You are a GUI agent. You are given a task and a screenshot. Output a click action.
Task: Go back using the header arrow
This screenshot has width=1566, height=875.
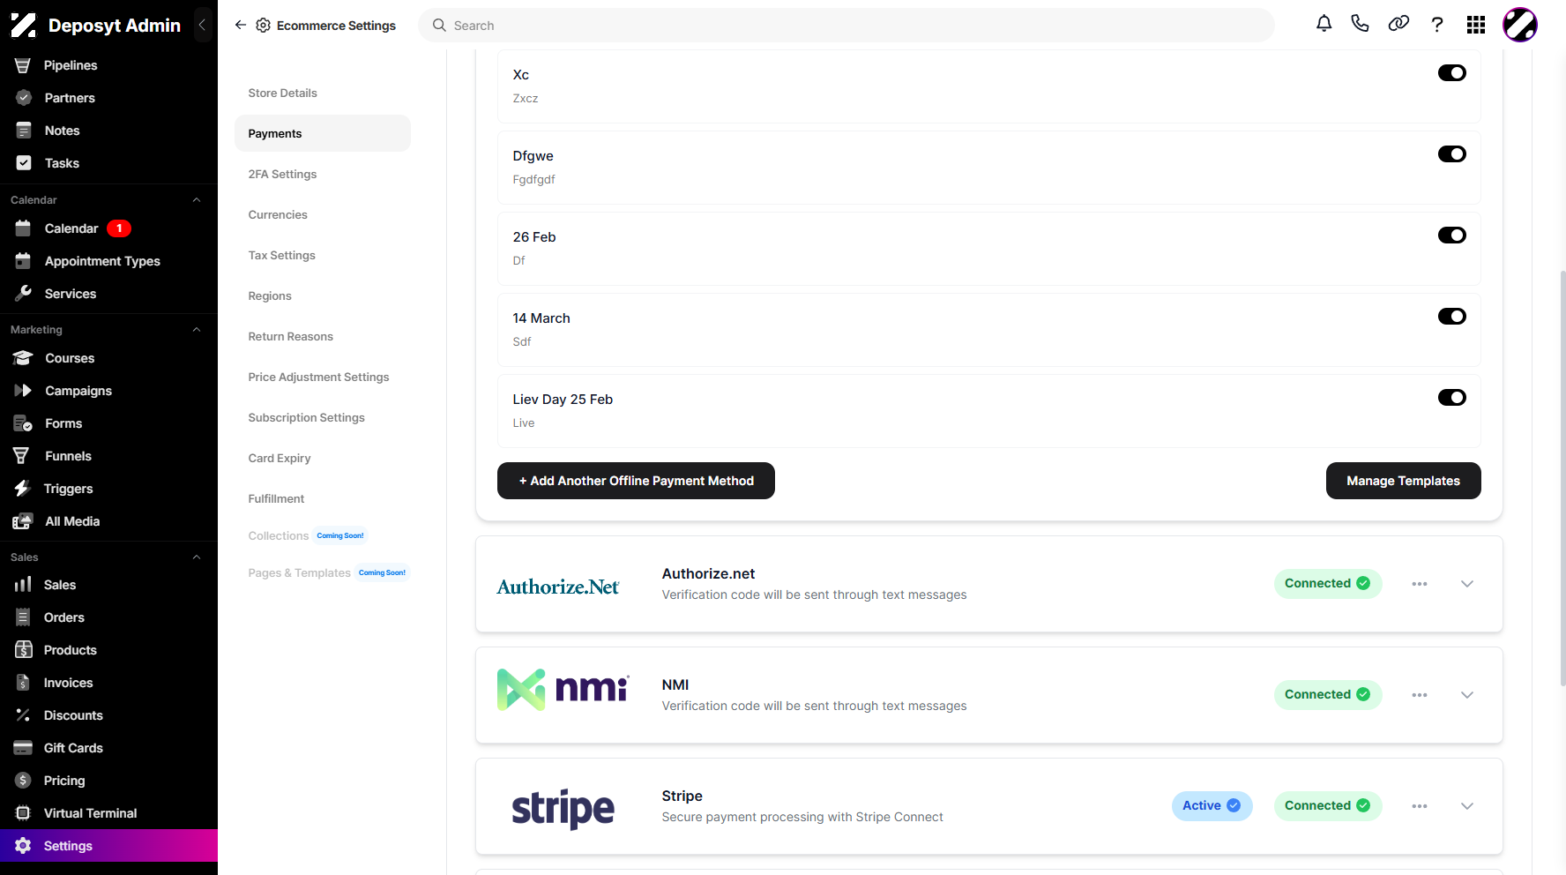(x=241, y=26)
